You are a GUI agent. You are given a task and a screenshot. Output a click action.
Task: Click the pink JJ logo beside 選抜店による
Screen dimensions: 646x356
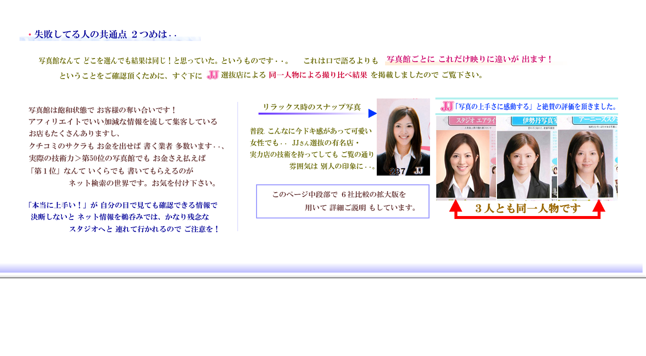213,75
